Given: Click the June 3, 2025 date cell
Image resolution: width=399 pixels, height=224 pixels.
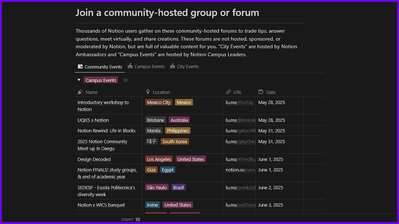Looking at the screenshot, I should coord(270,205).
